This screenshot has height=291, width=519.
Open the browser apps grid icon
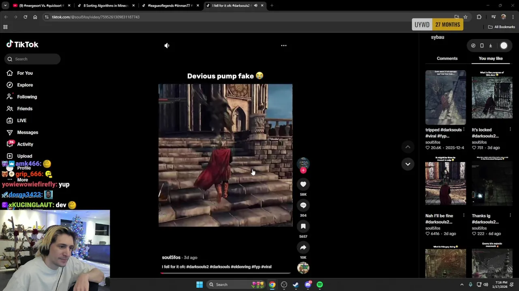coord(5,27)
